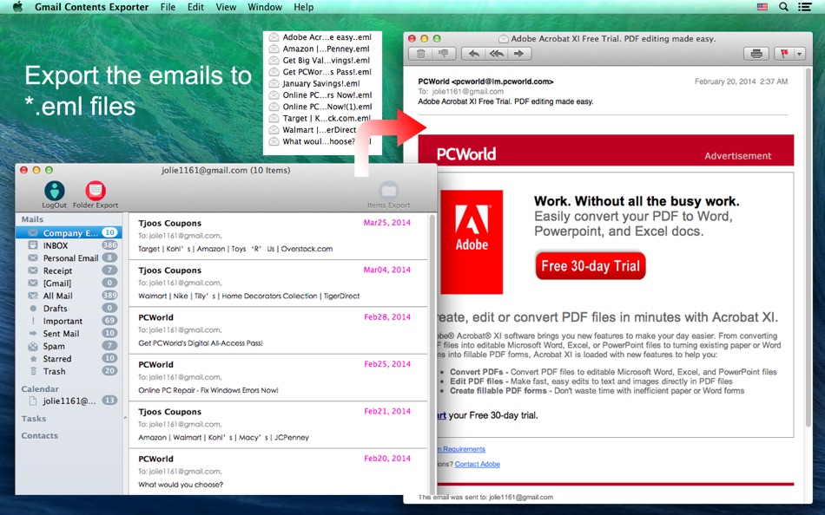Click the mail list vertical scrollbar
825x515 pixels.
[x=432, y=353]
